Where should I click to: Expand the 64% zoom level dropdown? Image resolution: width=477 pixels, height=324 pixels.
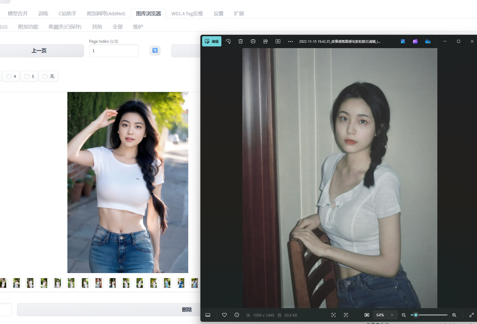(x=392, y=315)
